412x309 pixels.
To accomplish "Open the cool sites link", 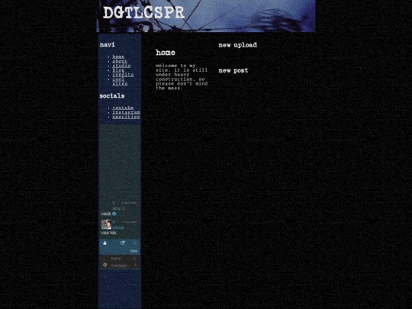I will [120, 81].
